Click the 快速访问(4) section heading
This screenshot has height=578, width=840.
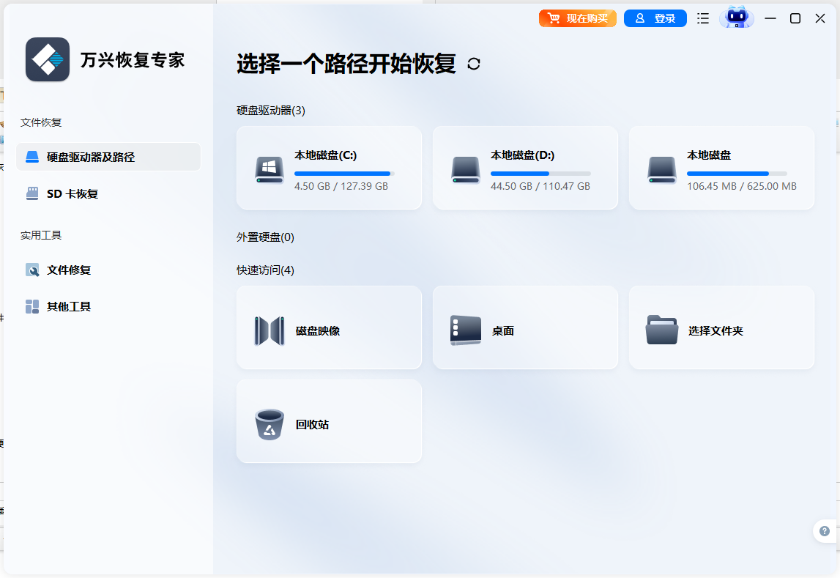click(266, 270)
